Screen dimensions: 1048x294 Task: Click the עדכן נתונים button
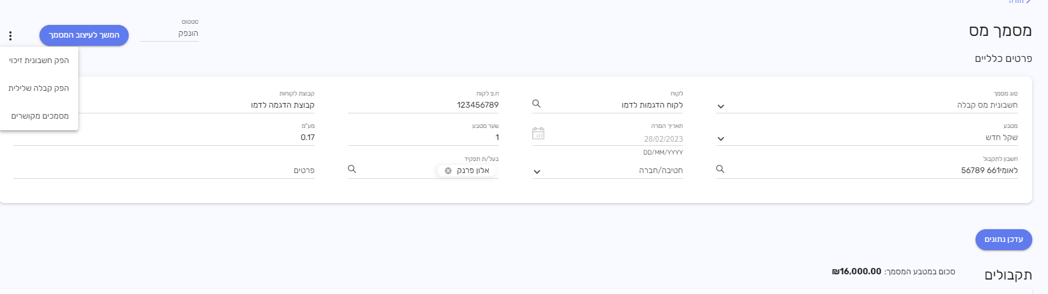(1003, 240)
